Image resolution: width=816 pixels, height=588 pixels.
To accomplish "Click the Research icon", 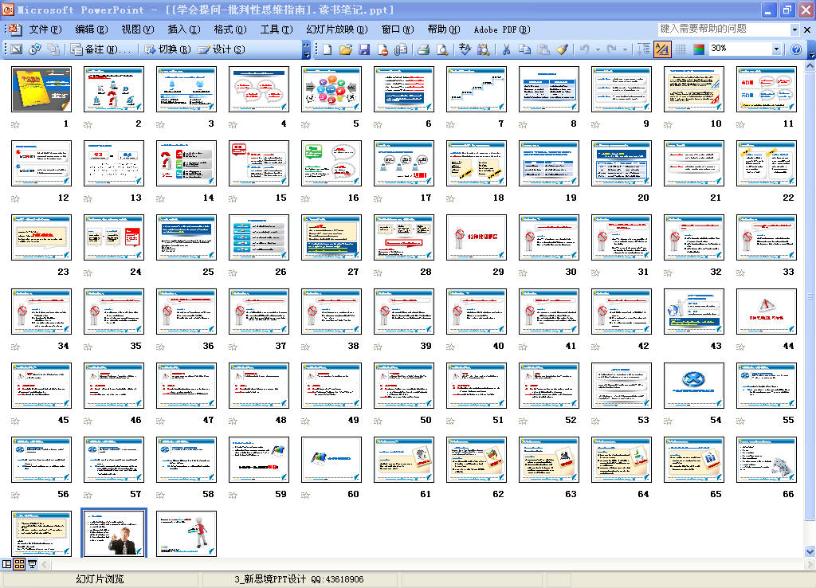I will point(484,49).
